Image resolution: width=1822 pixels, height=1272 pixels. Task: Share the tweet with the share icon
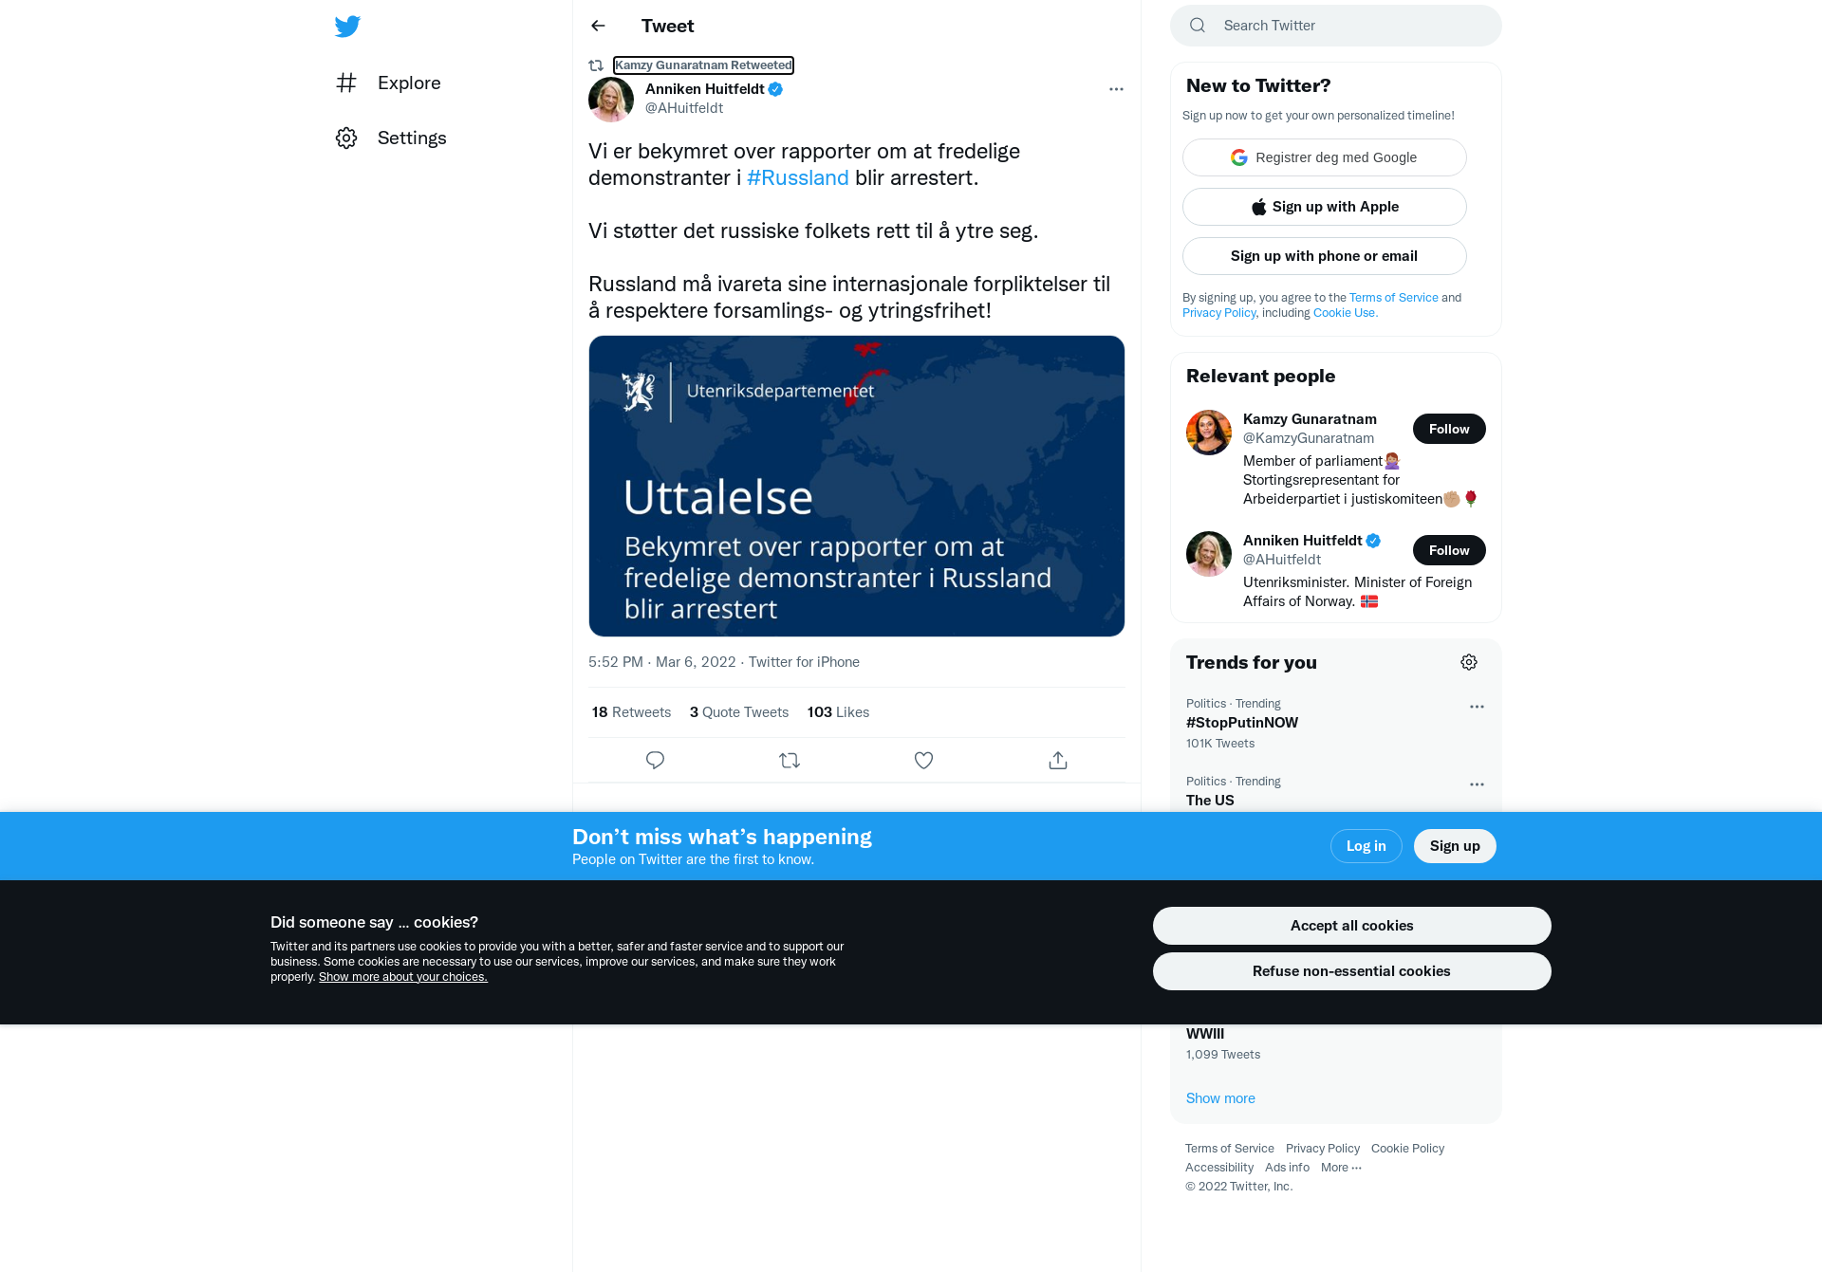coord(1058,760)
